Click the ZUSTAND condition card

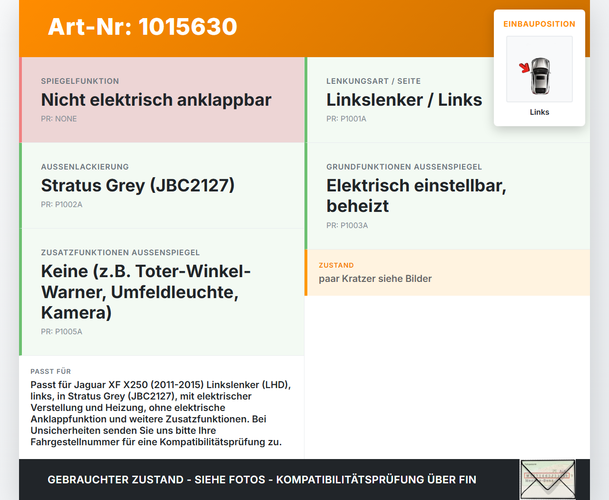[447, 272]
